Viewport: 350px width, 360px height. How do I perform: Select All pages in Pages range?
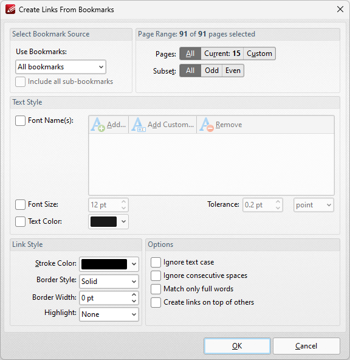[x=190, y=54]
